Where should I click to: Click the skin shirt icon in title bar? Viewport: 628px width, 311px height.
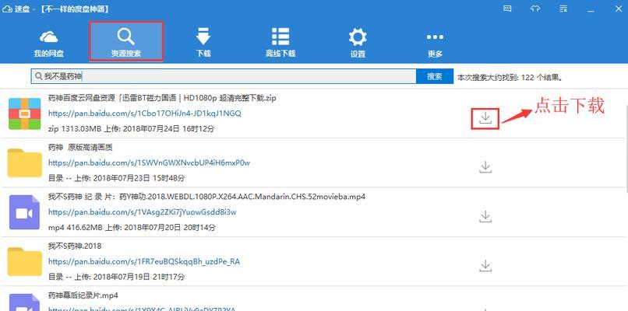535,9
